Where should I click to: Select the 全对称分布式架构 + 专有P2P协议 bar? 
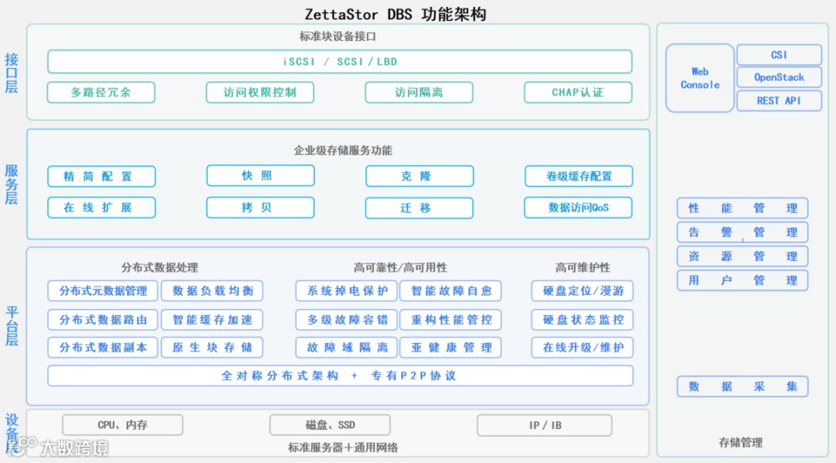click(x=340, y=376)
